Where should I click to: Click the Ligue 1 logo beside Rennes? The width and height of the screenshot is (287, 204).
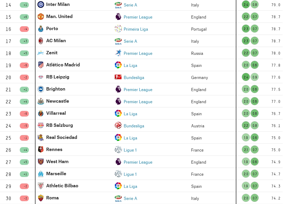click(118, 150)
